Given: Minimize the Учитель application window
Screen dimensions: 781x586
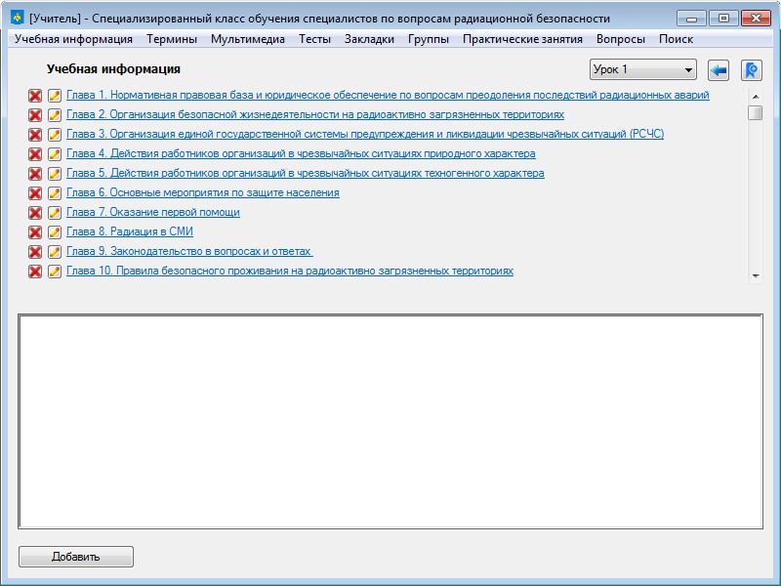Looking at the screenshot, I should (691, 19).
